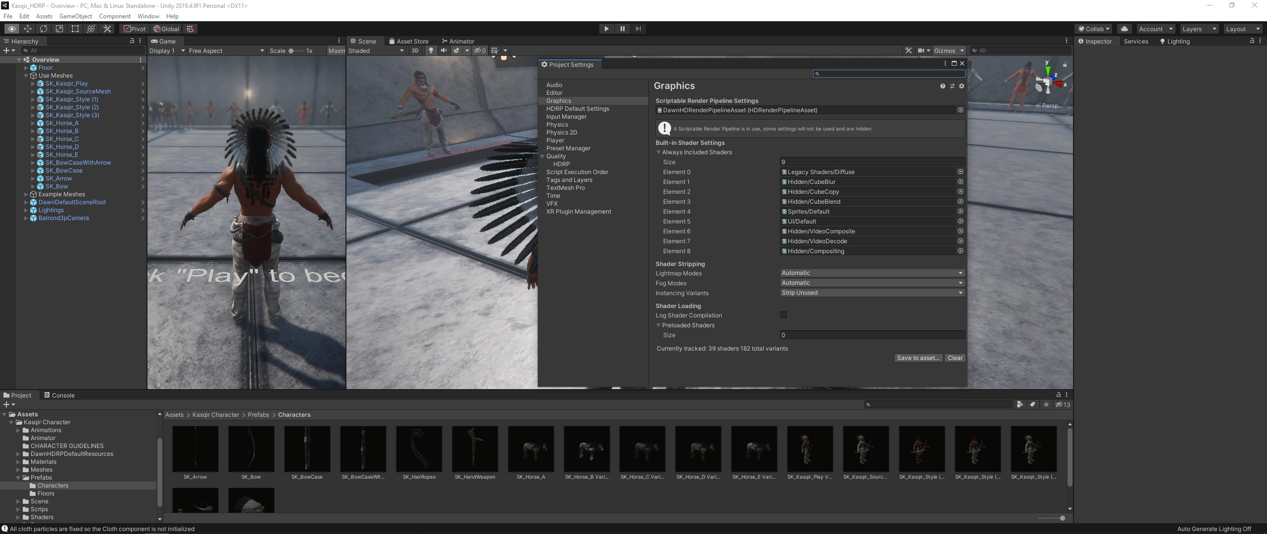The image size is (1267, 534).
Task: Step one frame forward
Action: 638,29
